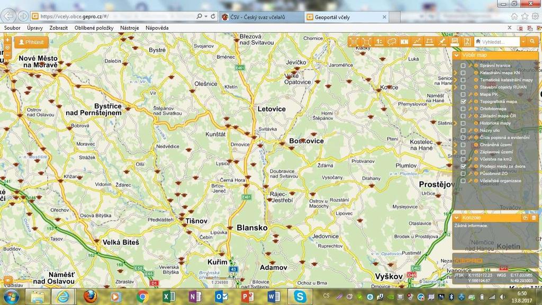The width and height of the screenshot is (542, 305).
Task: Click the zoom in plus button on map
Action: click(7, 40)
